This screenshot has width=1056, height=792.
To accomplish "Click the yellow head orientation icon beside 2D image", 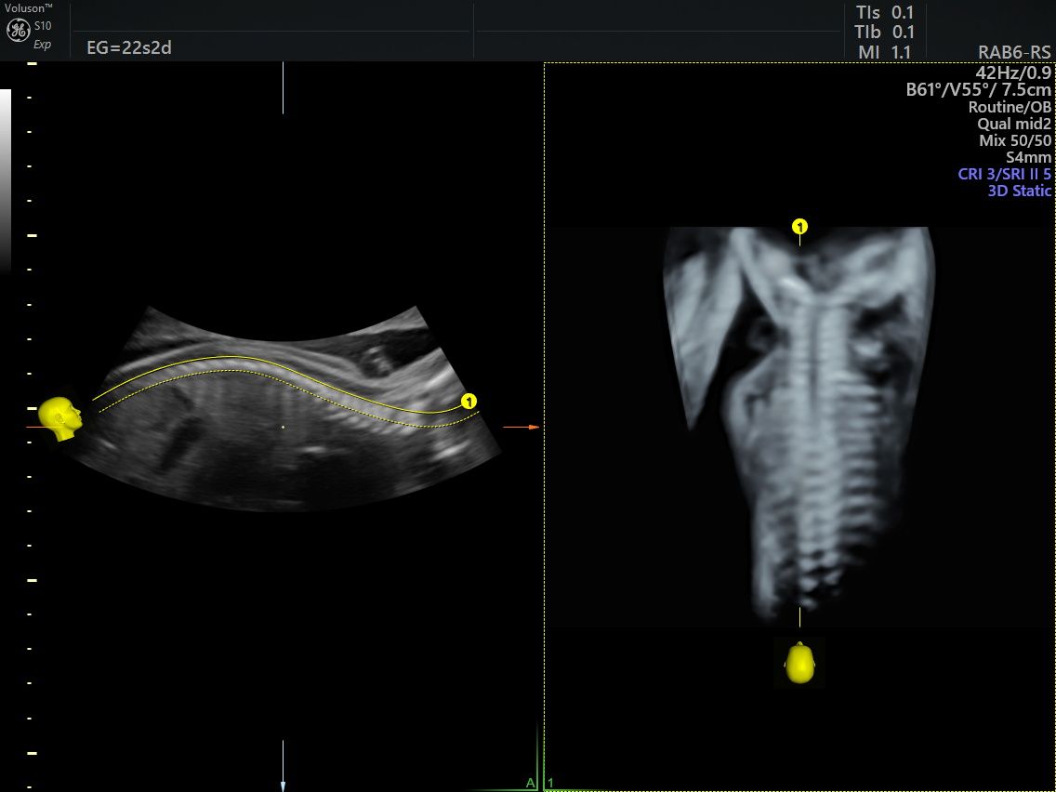I will tap(61, 417).
